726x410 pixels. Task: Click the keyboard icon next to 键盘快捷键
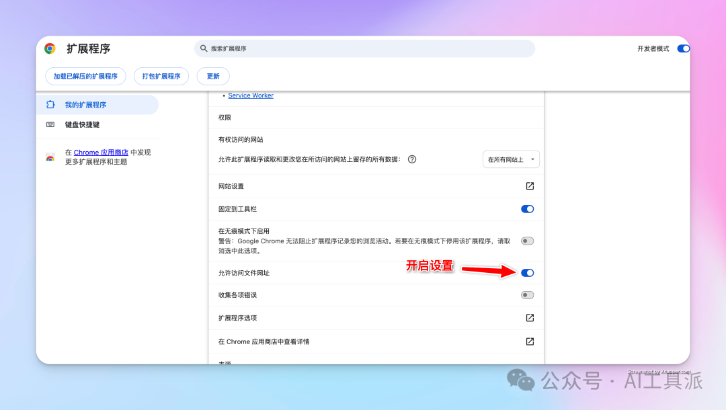50,124
